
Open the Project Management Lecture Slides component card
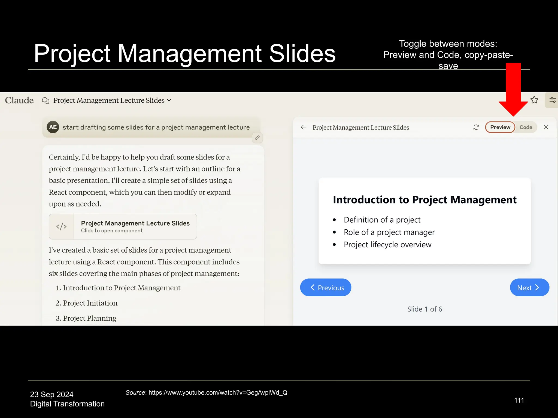click(123, 226)
